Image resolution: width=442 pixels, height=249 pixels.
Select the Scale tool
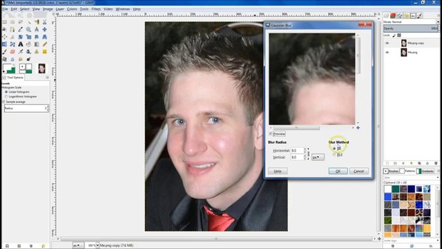tap(28, 37)
